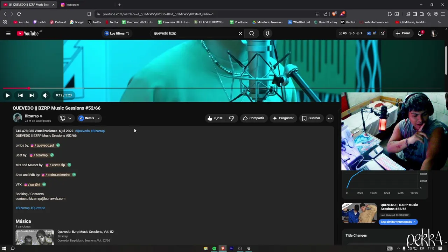The image size is (448, 252).
Task: Open the #Quevedo hashtag at the top
Action: point(82,131)
